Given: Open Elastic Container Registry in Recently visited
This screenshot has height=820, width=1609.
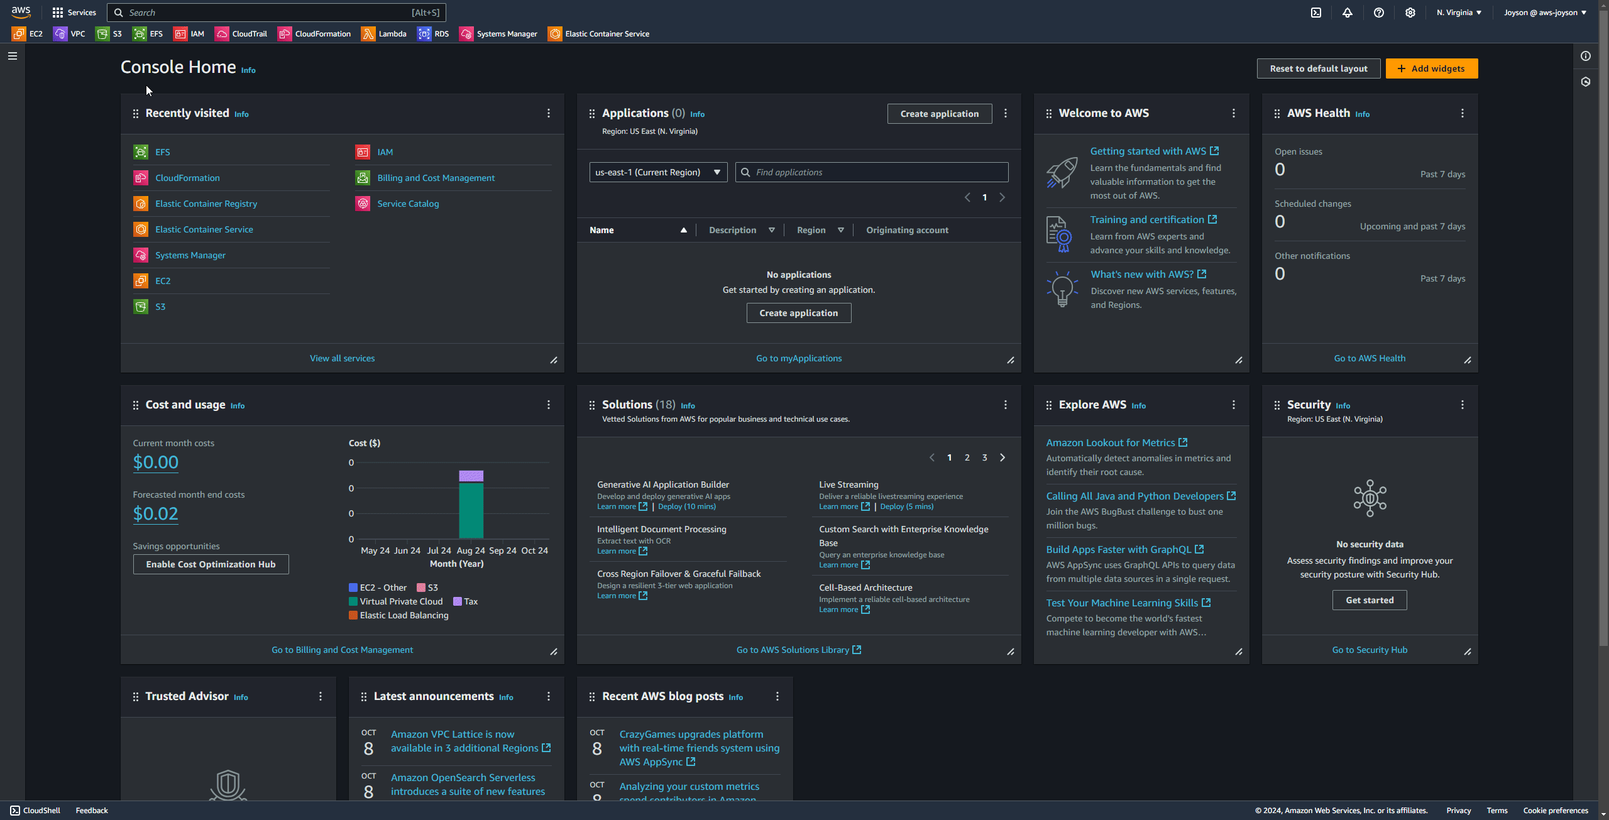Looking at the screenshot, I should tap(206, 204).
